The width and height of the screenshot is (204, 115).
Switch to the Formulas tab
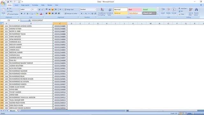tap(35, 5)
